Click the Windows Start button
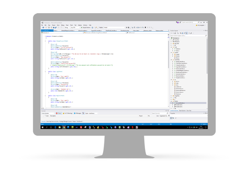The image size is (248, 174). [43, 127]
